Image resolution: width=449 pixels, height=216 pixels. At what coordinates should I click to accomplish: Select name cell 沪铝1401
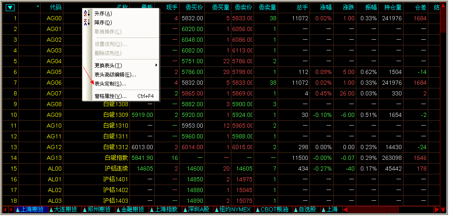point(116,179)
